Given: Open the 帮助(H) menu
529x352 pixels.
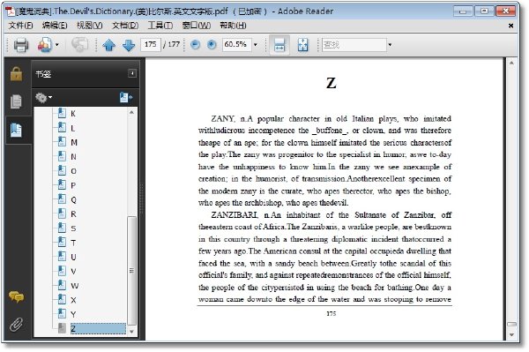Looking at the screenshot, I should pos(233,26).
